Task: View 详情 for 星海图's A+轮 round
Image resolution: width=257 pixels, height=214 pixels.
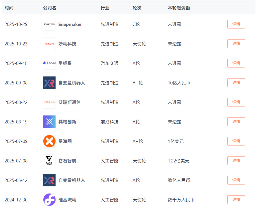Action: 236,141
